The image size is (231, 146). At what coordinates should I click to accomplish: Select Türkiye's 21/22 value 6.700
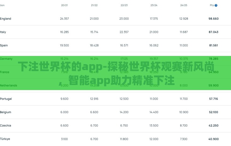pyautogui.click(x=94, y=139)
